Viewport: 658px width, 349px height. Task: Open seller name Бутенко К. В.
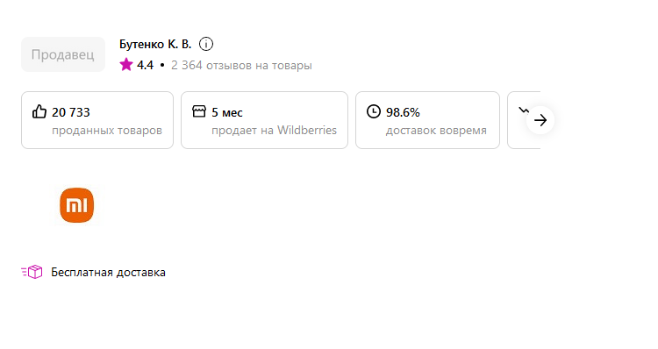[x=155, y=44]
